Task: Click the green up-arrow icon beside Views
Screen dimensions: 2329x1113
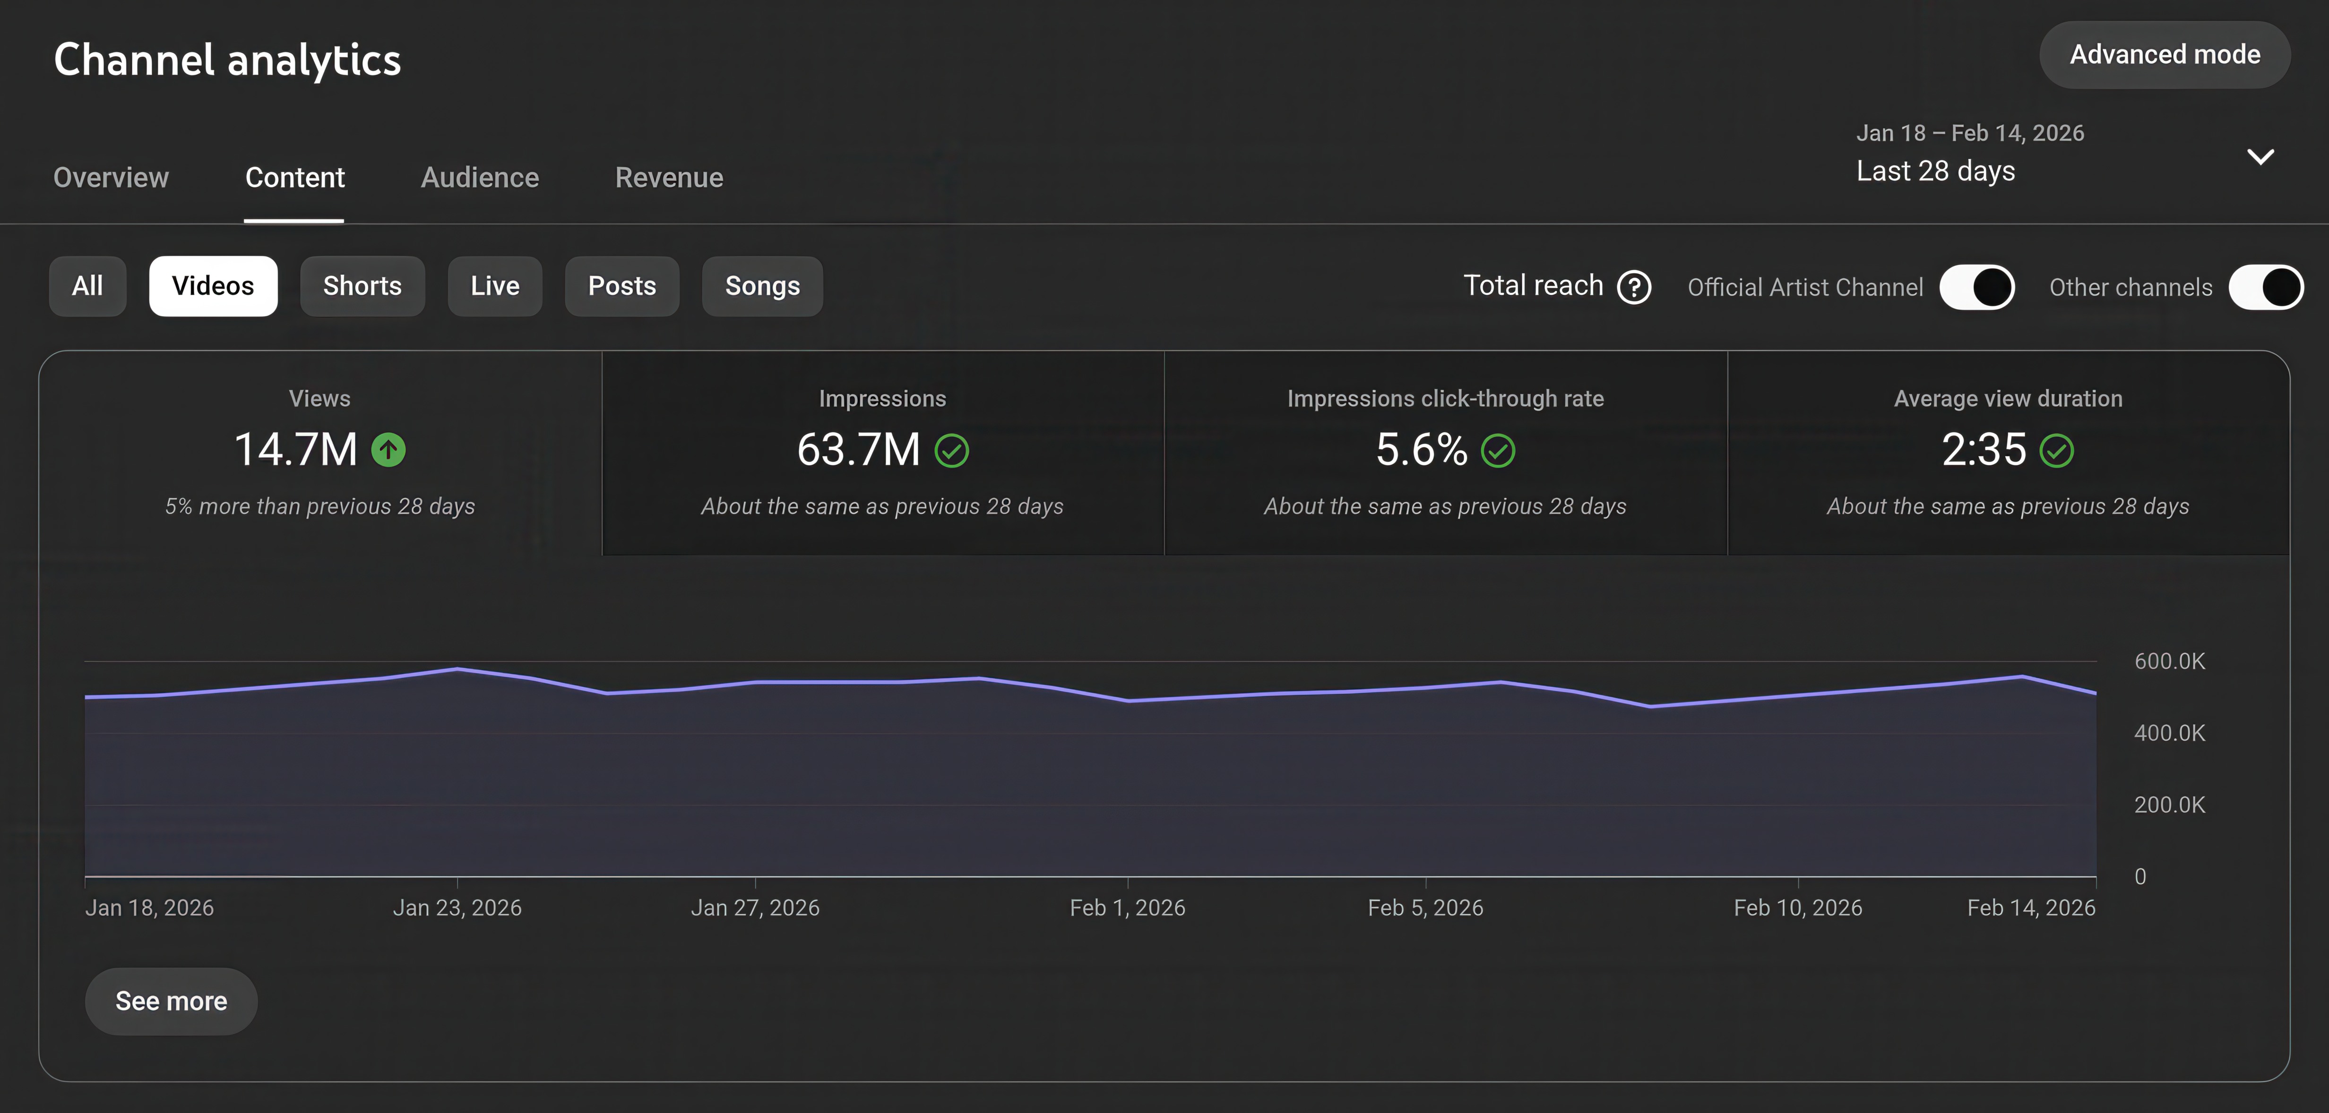Action: 389,450
